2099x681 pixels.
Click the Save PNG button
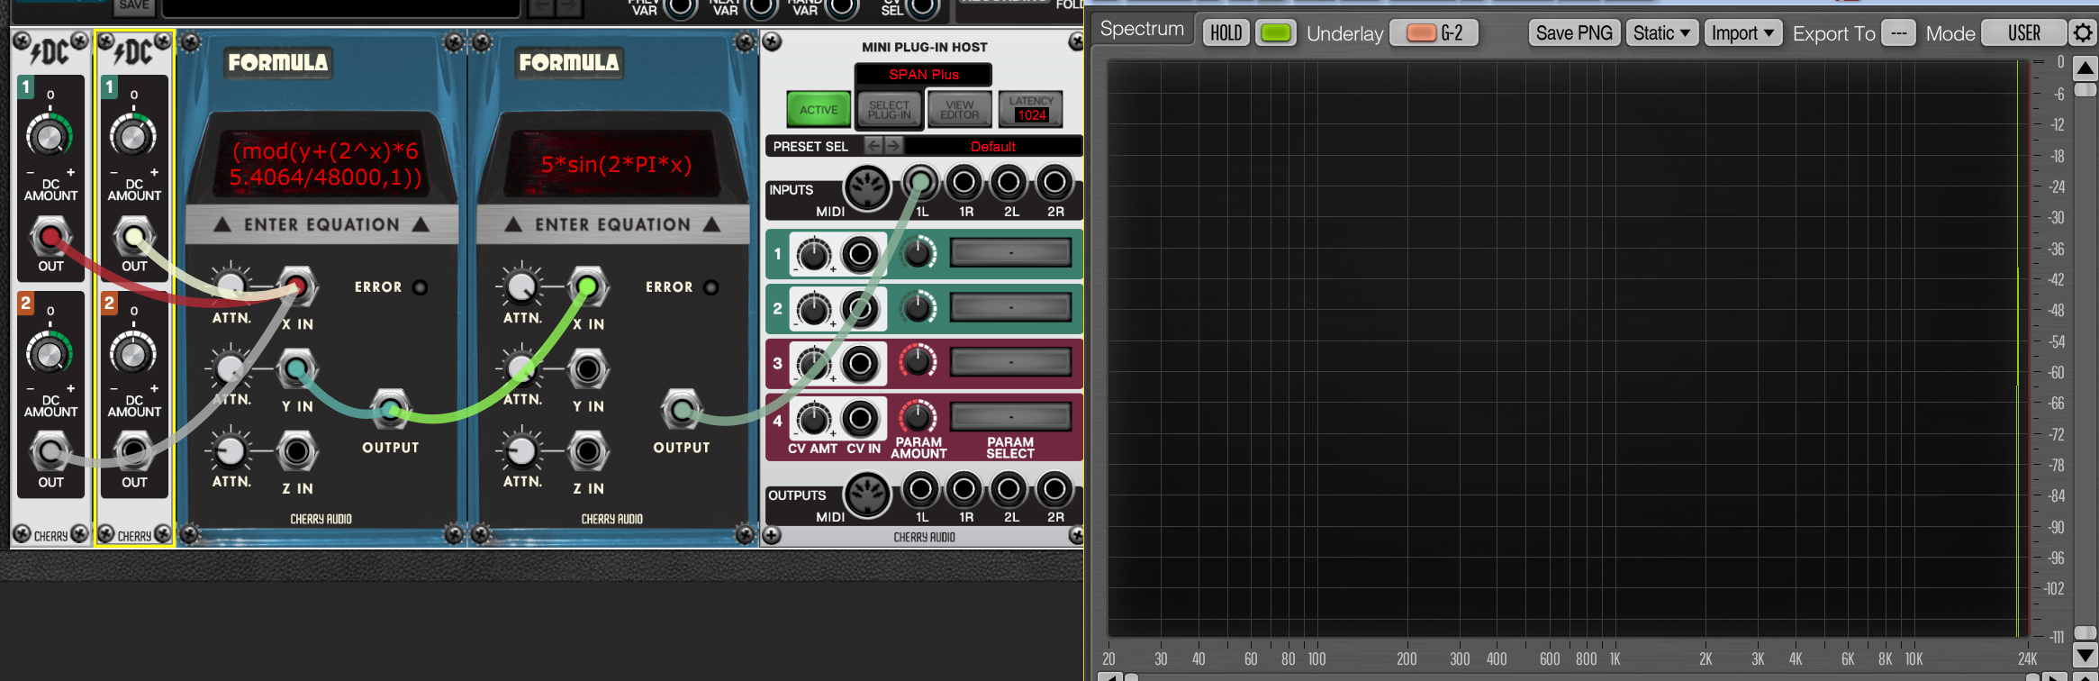click(x=1574, y=33)
